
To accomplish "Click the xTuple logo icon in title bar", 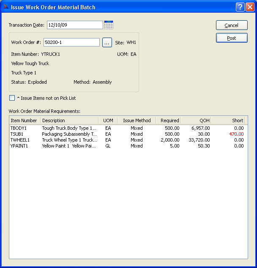I will click(x=6, y=7).
